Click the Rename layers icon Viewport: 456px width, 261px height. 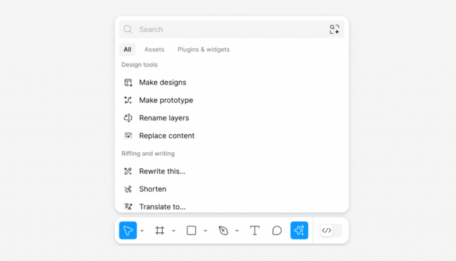pos(128,118)
